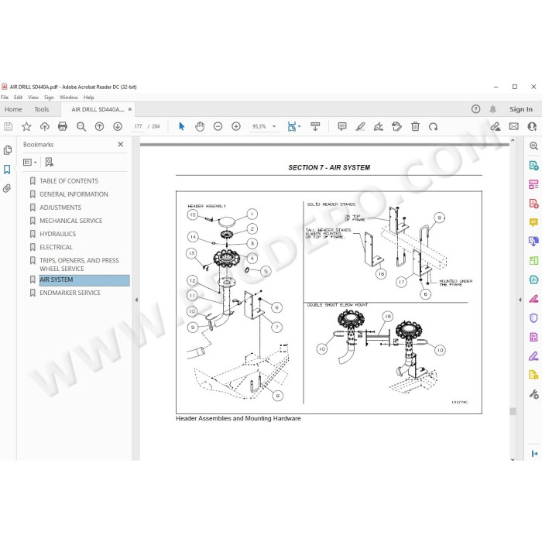Click the Bookmarks panel icon in sidebar
542x542 pixels.
click(x=7, y=170)
